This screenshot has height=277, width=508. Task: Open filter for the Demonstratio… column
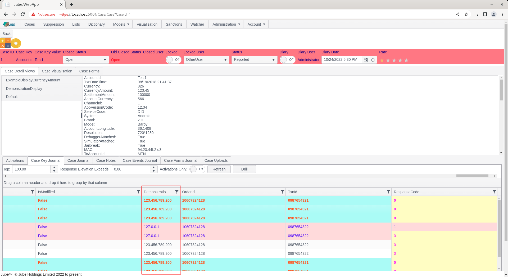click(177, 192)
